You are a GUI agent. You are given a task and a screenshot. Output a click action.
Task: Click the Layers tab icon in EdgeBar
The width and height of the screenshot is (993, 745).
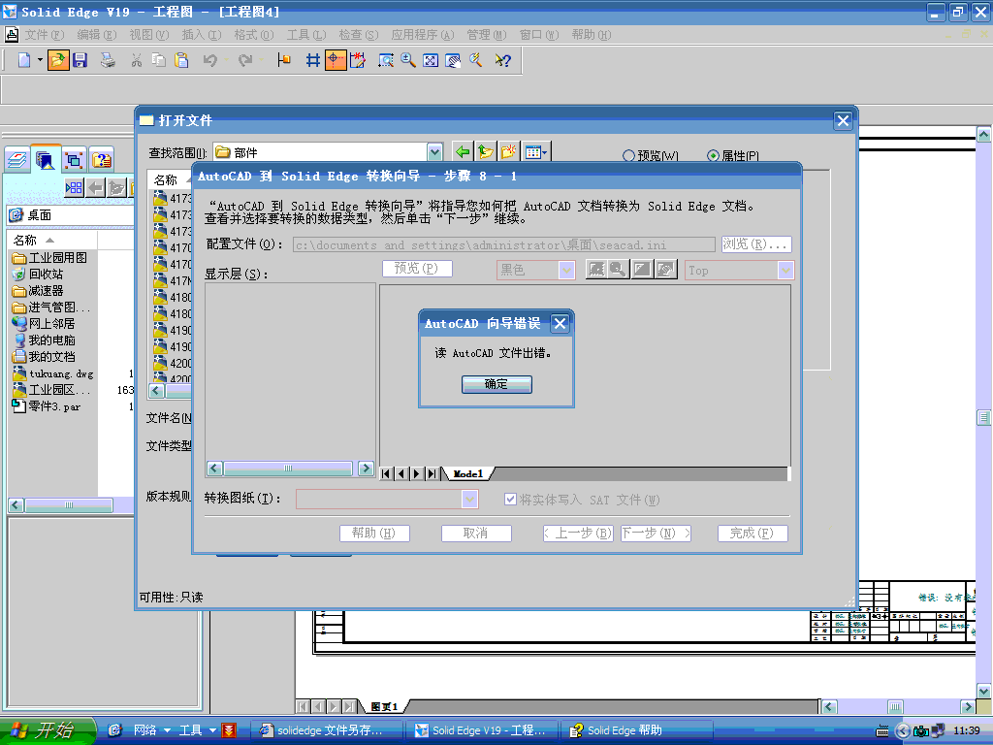coord(17,160)
